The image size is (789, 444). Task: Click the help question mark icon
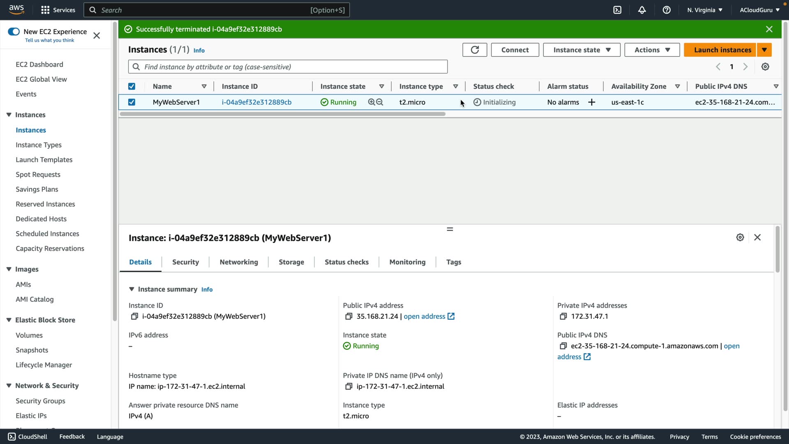[x=667, y=10]
